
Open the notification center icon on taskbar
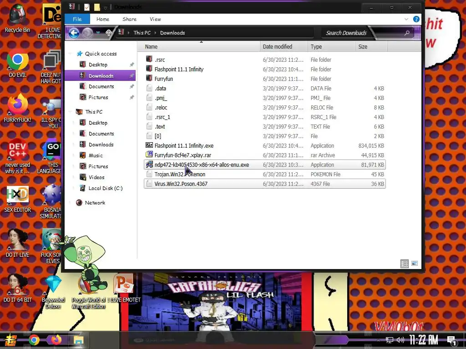coord(452,341)
